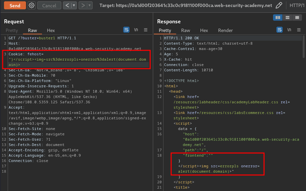Click the GET /?buster=buster1 request line

point(42,38)
